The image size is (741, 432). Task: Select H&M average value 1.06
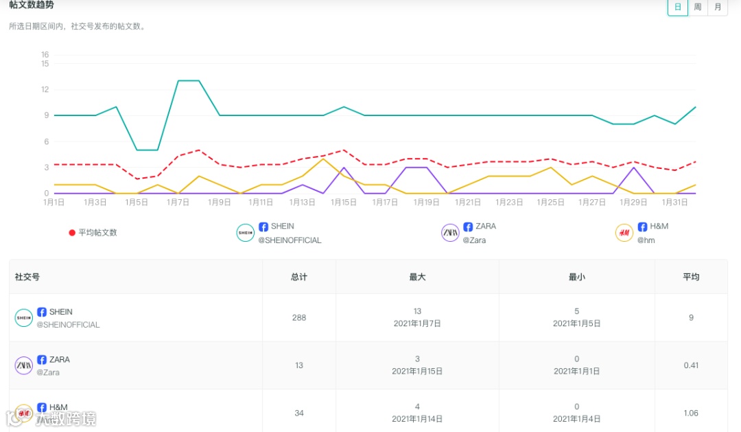(691, 413)
